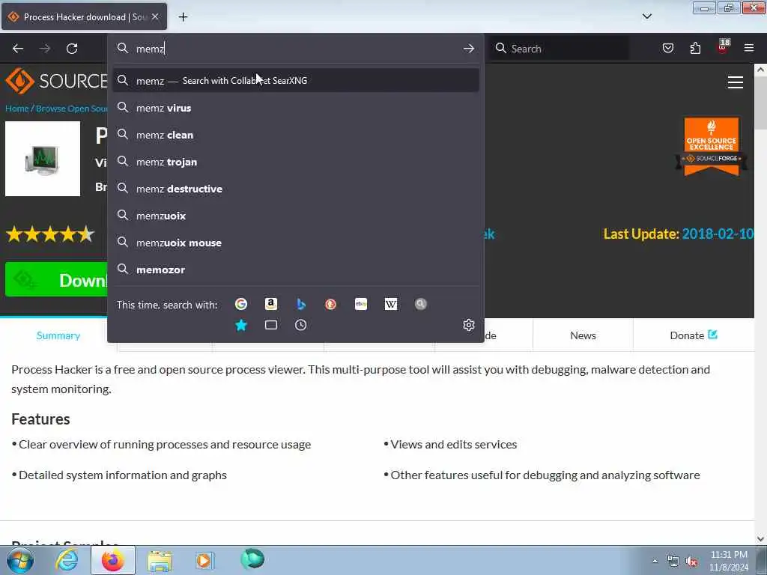This screenshot has width=767, height=575.
Task: Open SourceForge hamburger menu
Action: pyautogui.click(x=736, y=82)
